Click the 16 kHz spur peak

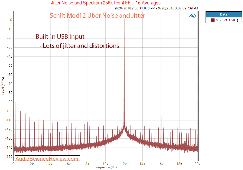tap(161, 117)
